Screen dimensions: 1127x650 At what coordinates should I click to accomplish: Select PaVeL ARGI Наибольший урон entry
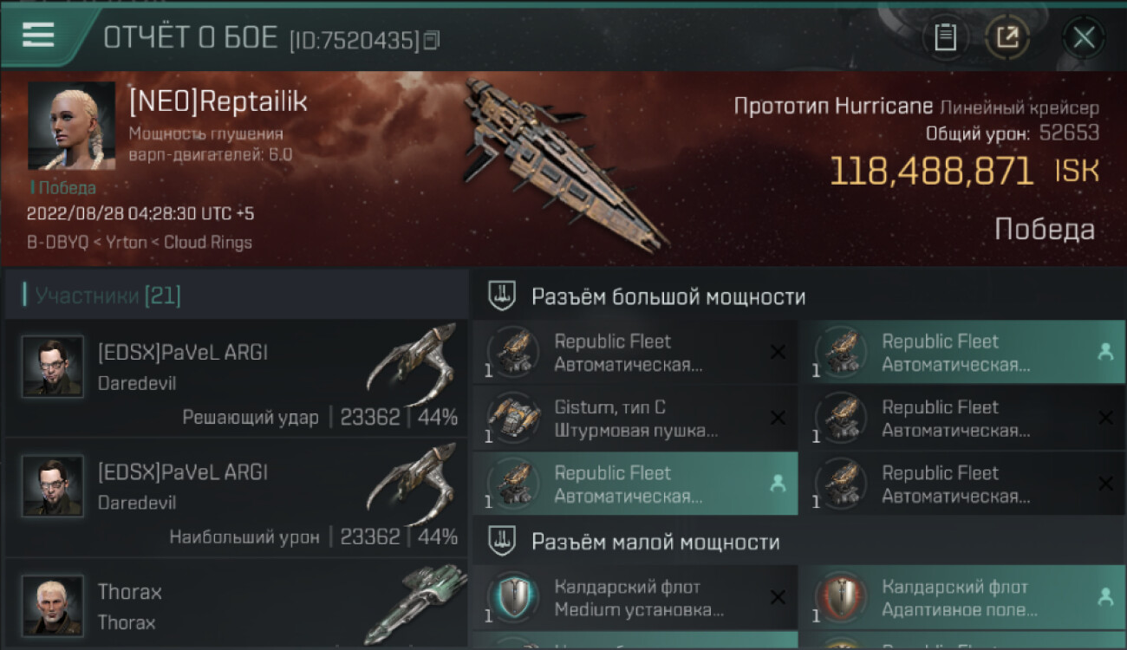(236, 497)
